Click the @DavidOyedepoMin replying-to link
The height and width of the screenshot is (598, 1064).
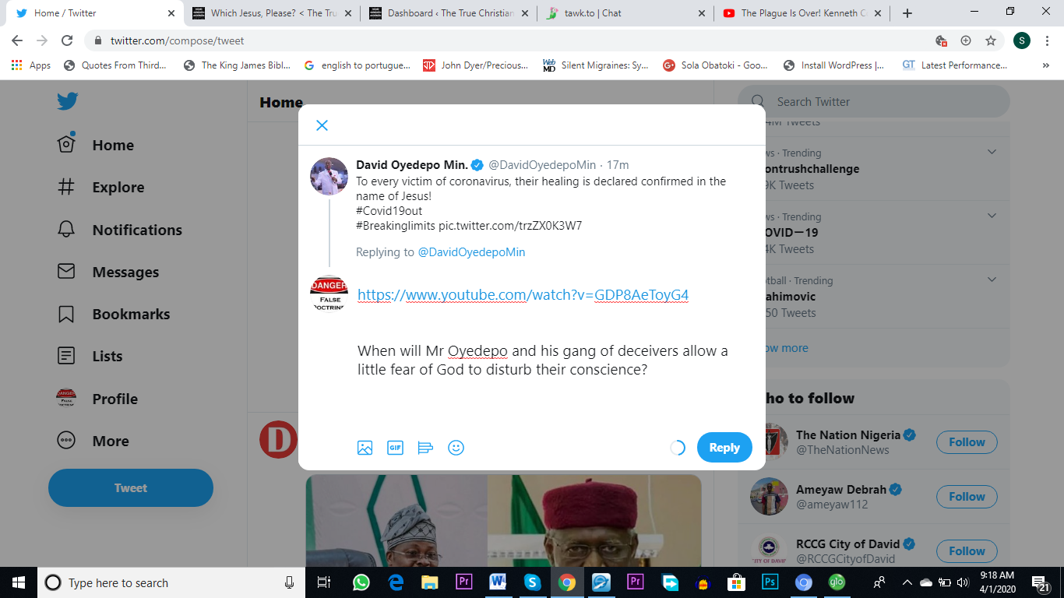(x=471, y=252)
